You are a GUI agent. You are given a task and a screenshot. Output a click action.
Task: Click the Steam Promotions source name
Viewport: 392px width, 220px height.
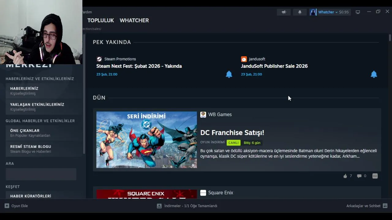(120, 59)
